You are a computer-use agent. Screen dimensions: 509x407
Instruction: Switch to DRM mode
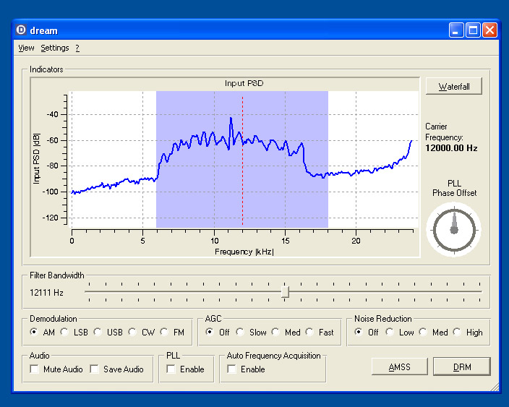pyautogui.click(x=461, y=367)
